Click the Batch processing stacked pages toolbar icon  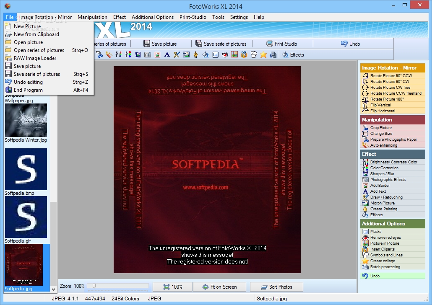273,54
